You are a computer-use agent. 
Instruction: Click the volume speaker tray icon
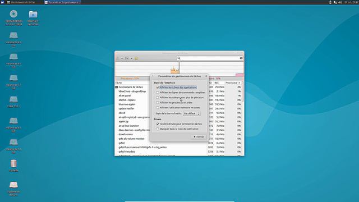point(340,2)
